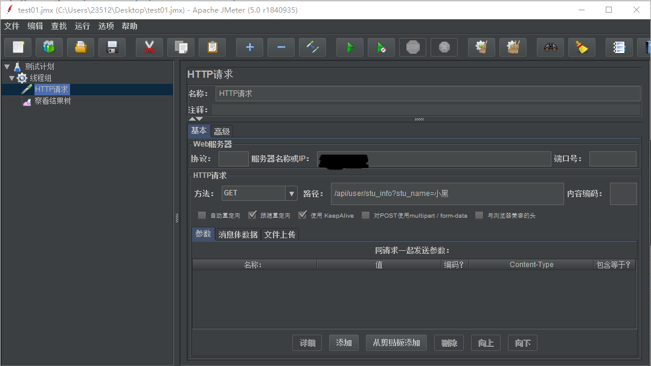
Task: Click the Search binoculars icon
Action: pos(551,47)
